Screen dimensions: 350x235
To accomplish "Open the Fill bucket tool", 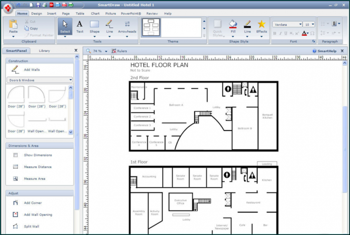I will 233,26.
